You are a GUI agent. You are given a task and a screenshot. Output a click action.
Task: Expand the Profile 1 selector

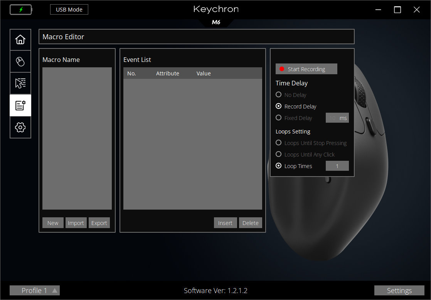(x=35, y=290)
